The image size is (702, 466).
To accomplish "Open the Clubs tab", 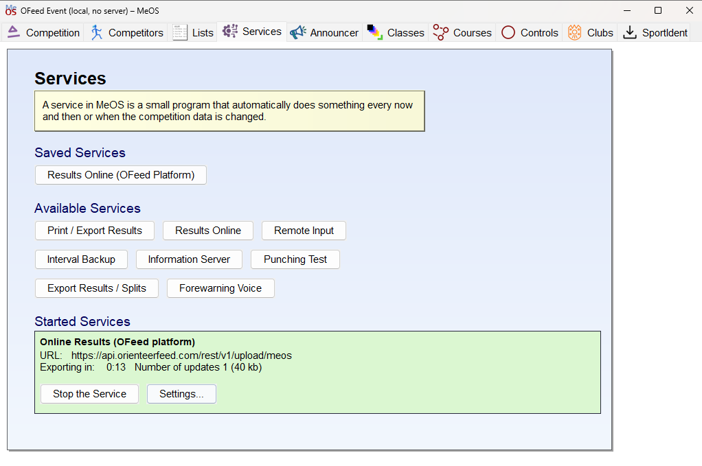I will [x=589, y=33].
